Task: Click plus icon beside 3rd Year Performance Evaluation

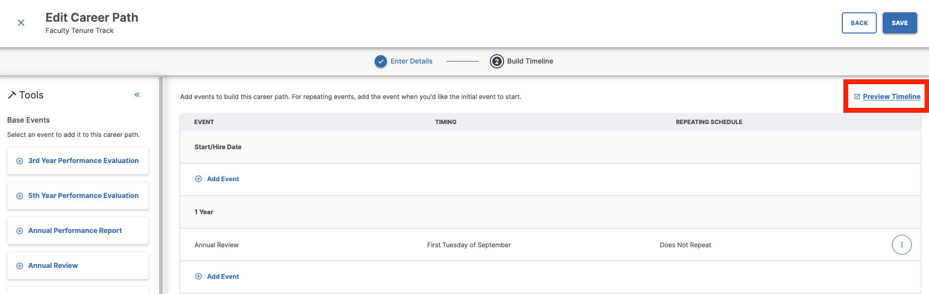Action: coord(20,161)
